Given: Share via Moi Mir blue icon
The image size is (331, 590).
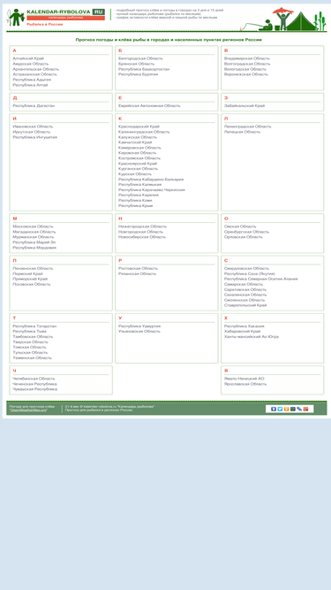Looking at the screenshot, I should coord(293,409).
